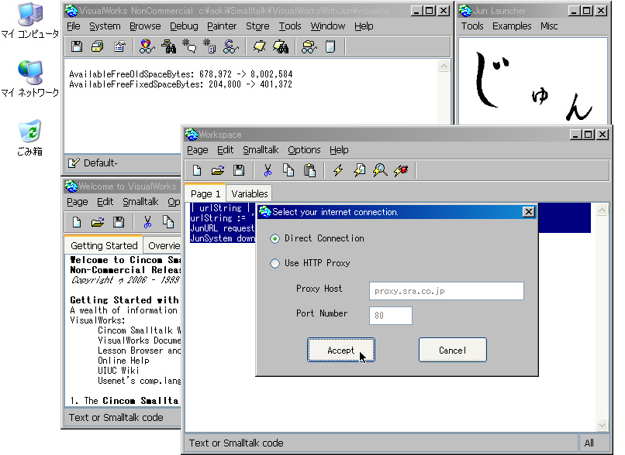Click the Port Number text field
The image size is (625, 455).
(x=391, y=316)
